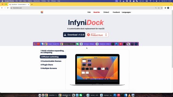The width and height of the screenshot is (173, 97).
Task: Open the Apple menu
Action: (x=2, y=1)
